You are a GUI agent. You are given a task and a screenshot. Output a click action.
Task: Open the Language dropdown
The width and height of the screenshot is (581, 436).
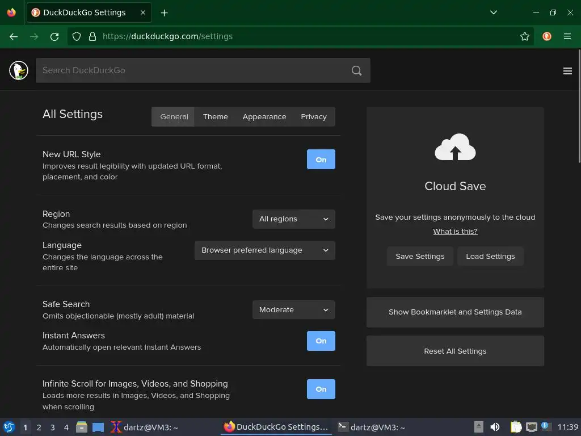tap(265, 250)
